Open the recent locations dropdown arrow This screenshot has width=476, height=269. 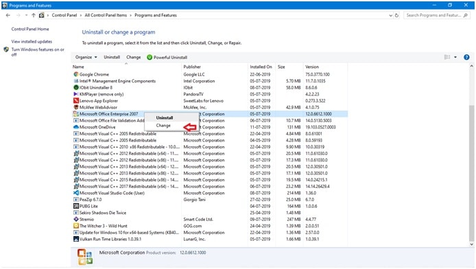(x=26, y=15)
